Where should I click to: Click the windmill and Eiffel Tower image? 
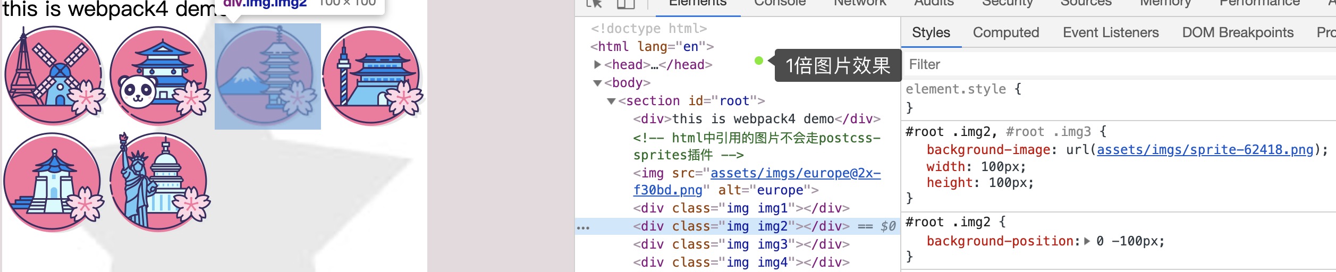click(54, 75)
